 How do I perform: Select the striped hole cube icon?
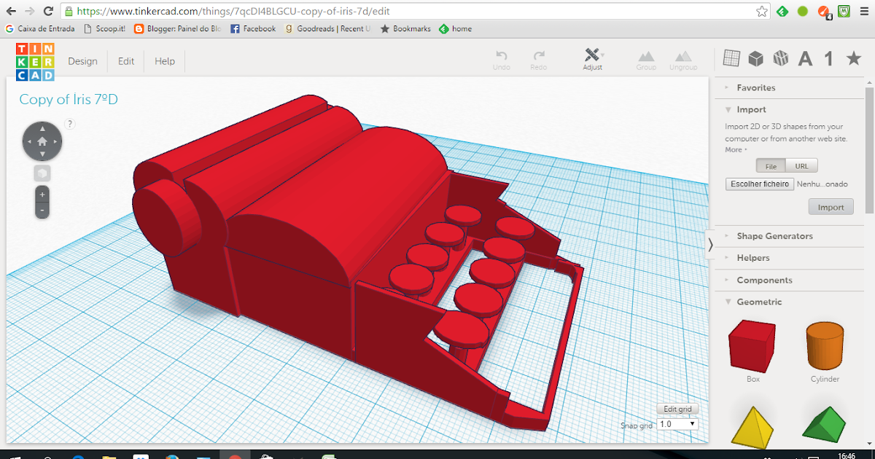coord(780,58)
